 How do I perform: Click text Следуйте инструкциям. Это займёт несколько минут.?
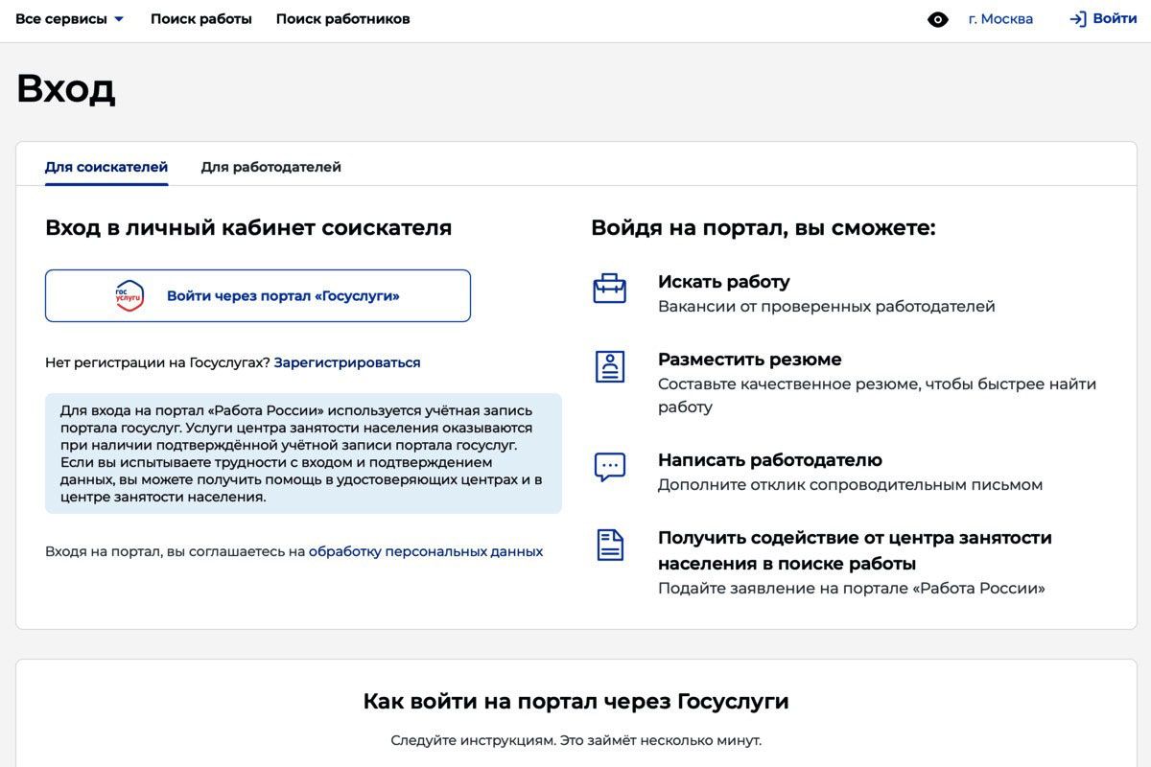pyautogui.click(x=575, y=740)
